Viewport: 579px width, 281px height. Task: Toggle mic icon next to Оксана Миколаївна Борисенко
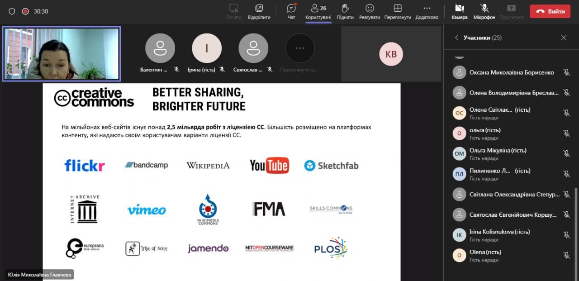coord(566,72)
